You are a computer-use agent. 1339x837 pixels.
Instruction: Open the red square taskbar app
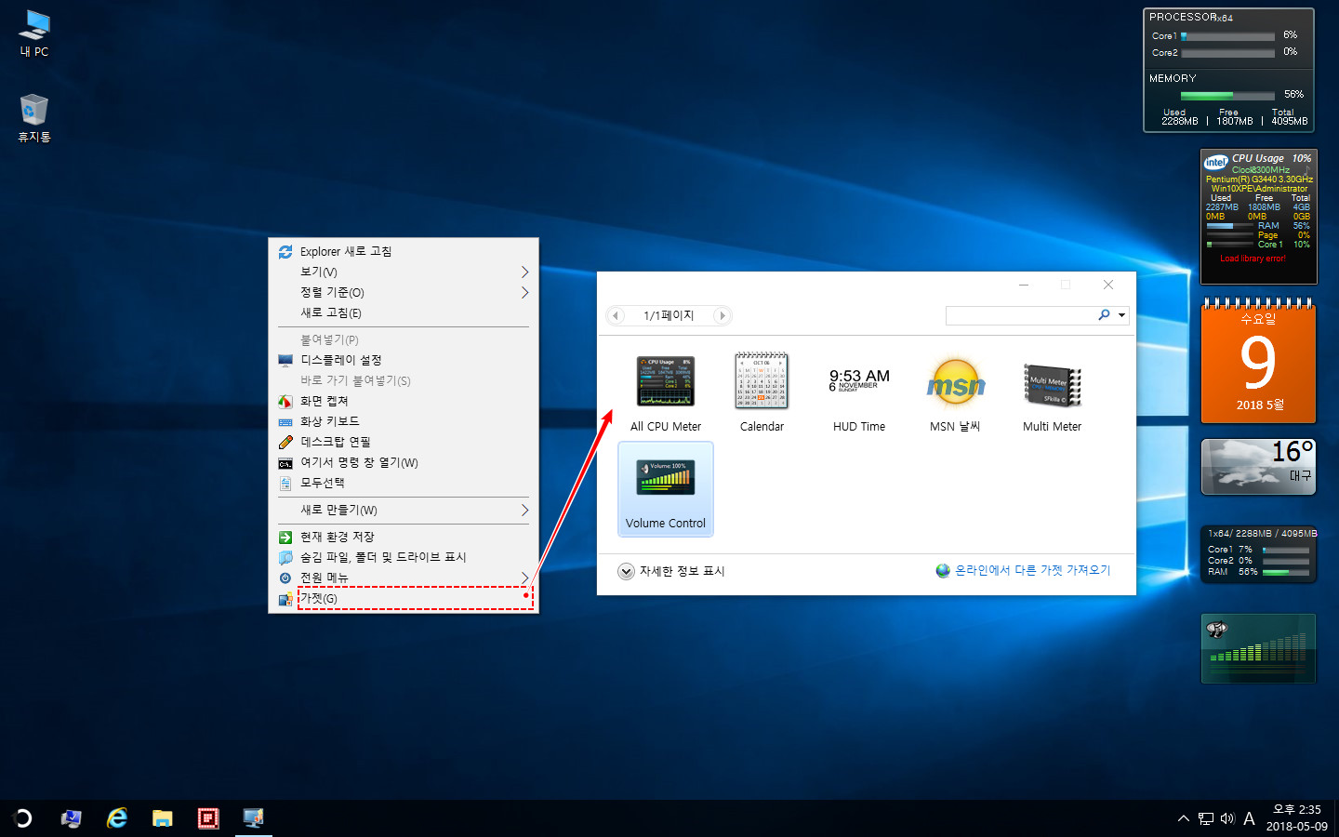point(208,818)
